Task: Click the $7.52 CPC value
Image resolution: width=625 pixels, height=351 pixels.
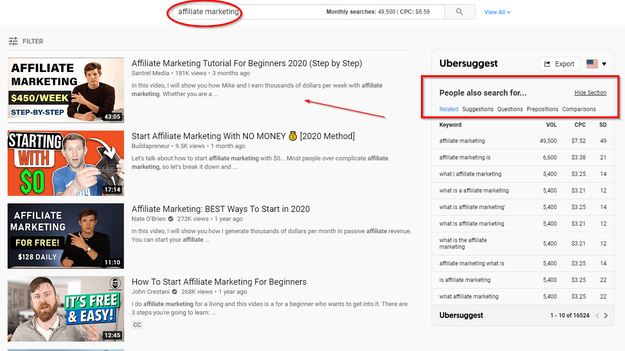Action: coord(579,141)
